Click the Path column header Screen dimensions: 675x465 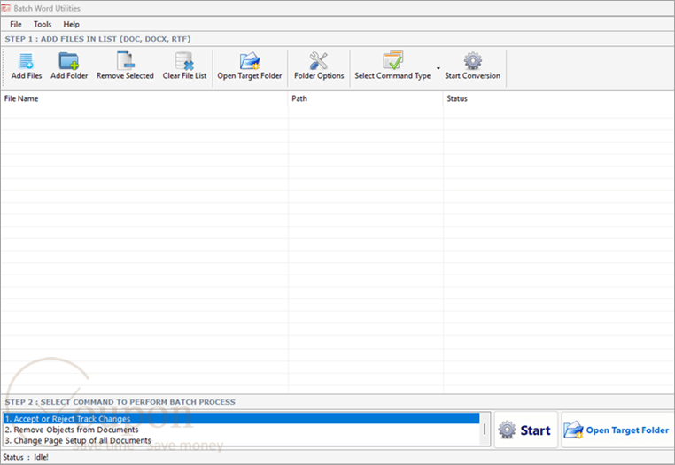tap(366, 98)
